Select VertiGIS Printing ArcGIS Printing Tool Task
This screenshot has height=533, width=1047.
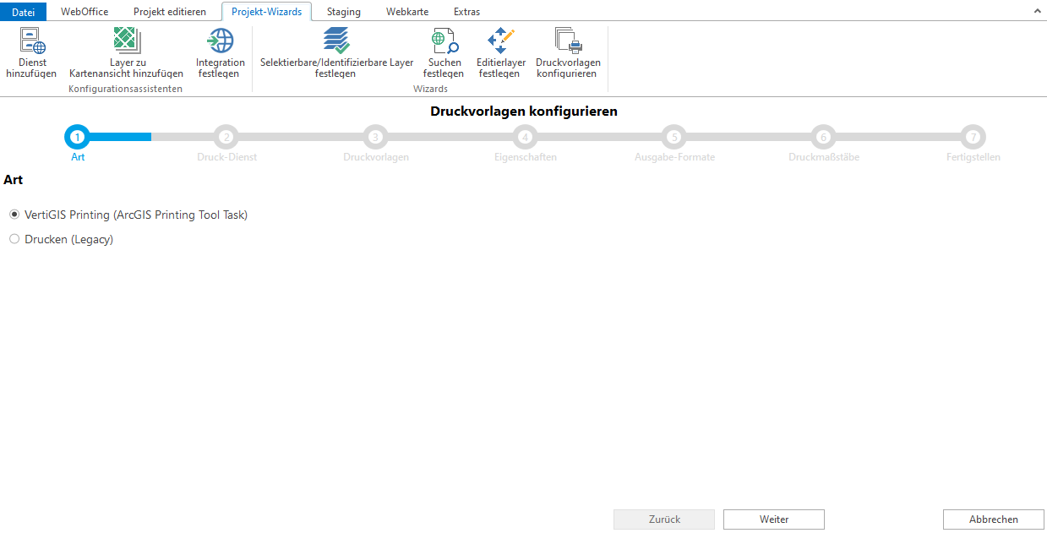[x=14, y=215]
